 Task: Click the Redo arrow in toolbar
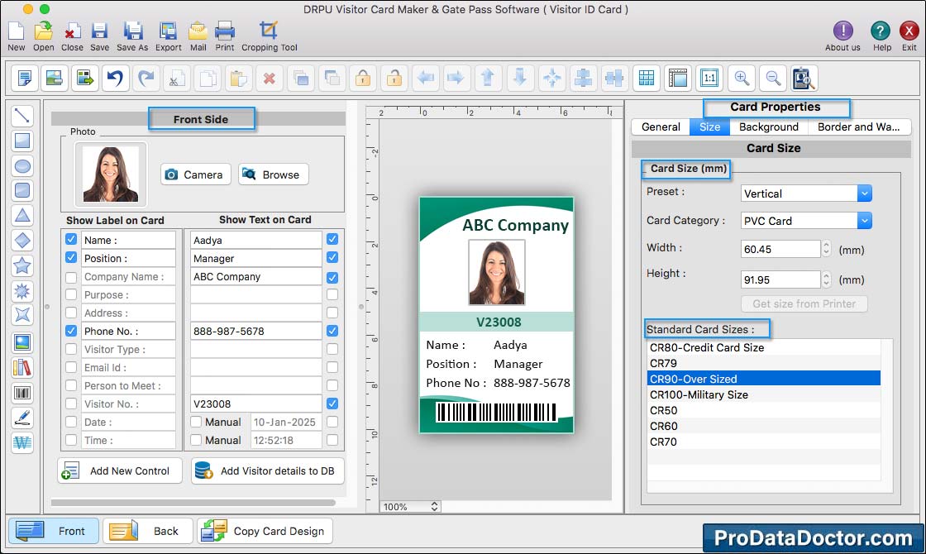(x=146, y=78)
